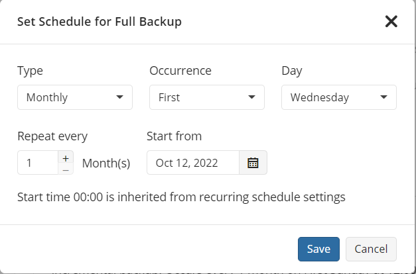Focus the Repeat every number field
Screen dimensions: 416x274
pos(38,163)
